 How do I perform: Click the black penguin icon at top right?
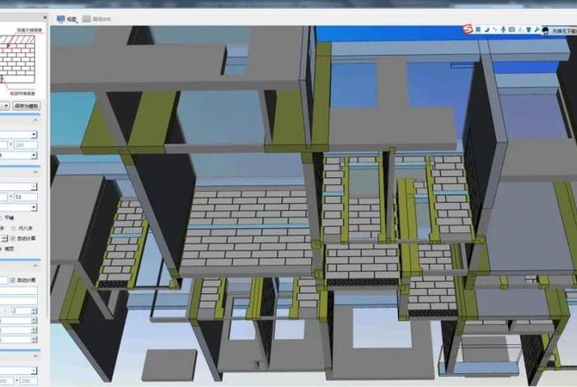pos(546,30)
